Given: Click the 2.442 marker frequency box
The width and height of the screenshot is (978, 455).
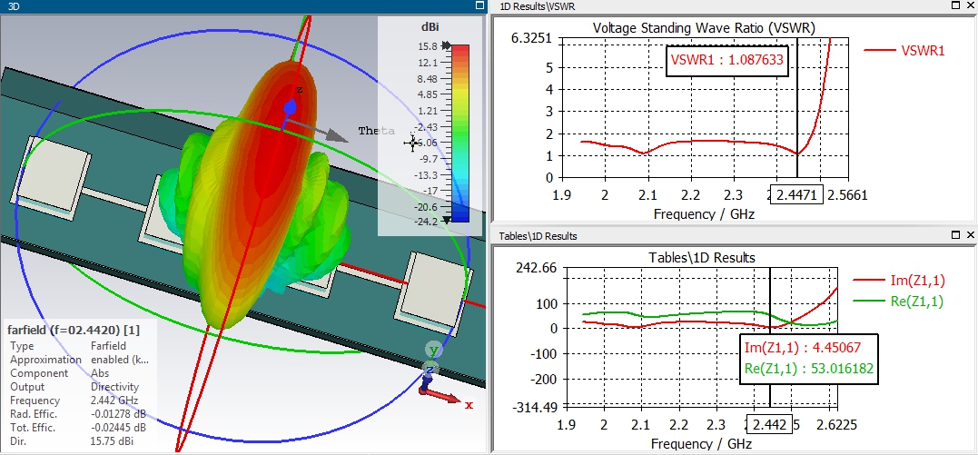Looking at the screenshot, I should [x=770, y=424].
